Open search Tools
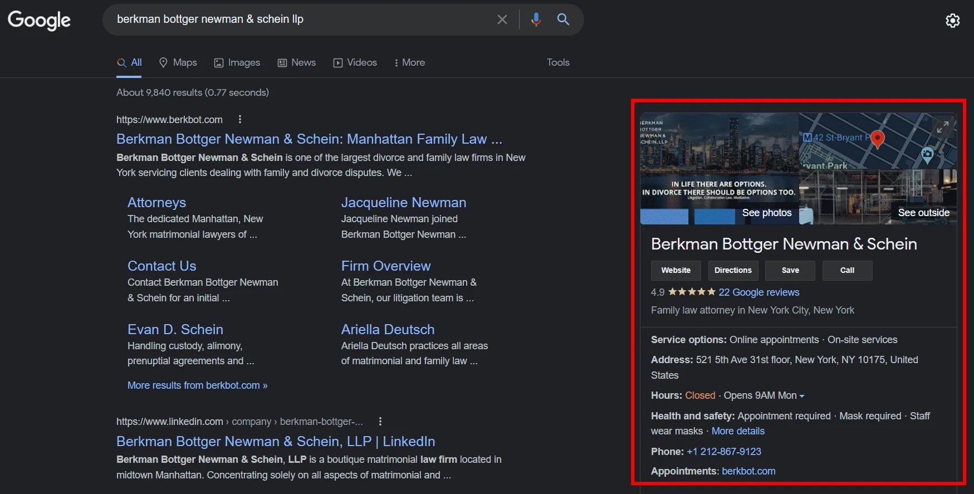Viewport: 974px width, 494px height. click(558, 62)
